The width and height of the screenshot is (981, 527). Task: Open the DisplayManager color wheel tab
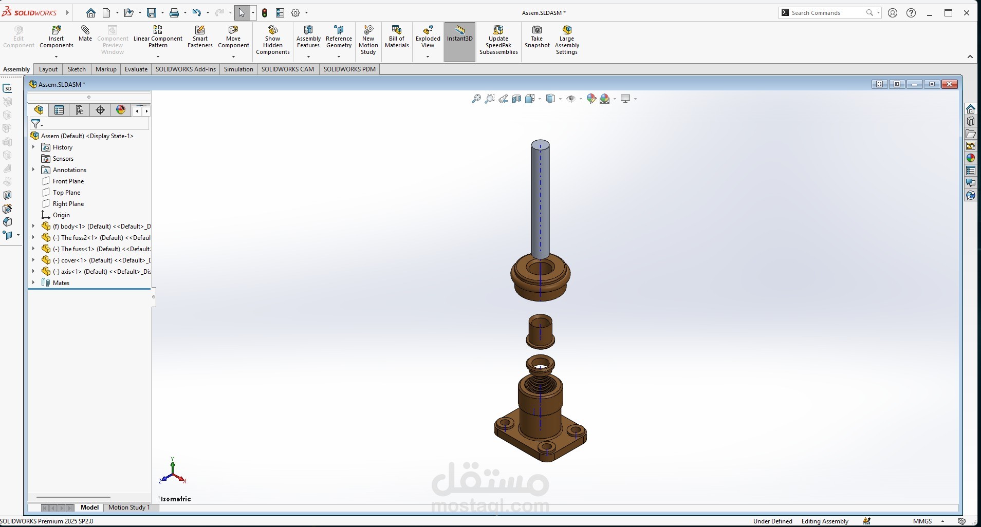click(x=121, y=110)
